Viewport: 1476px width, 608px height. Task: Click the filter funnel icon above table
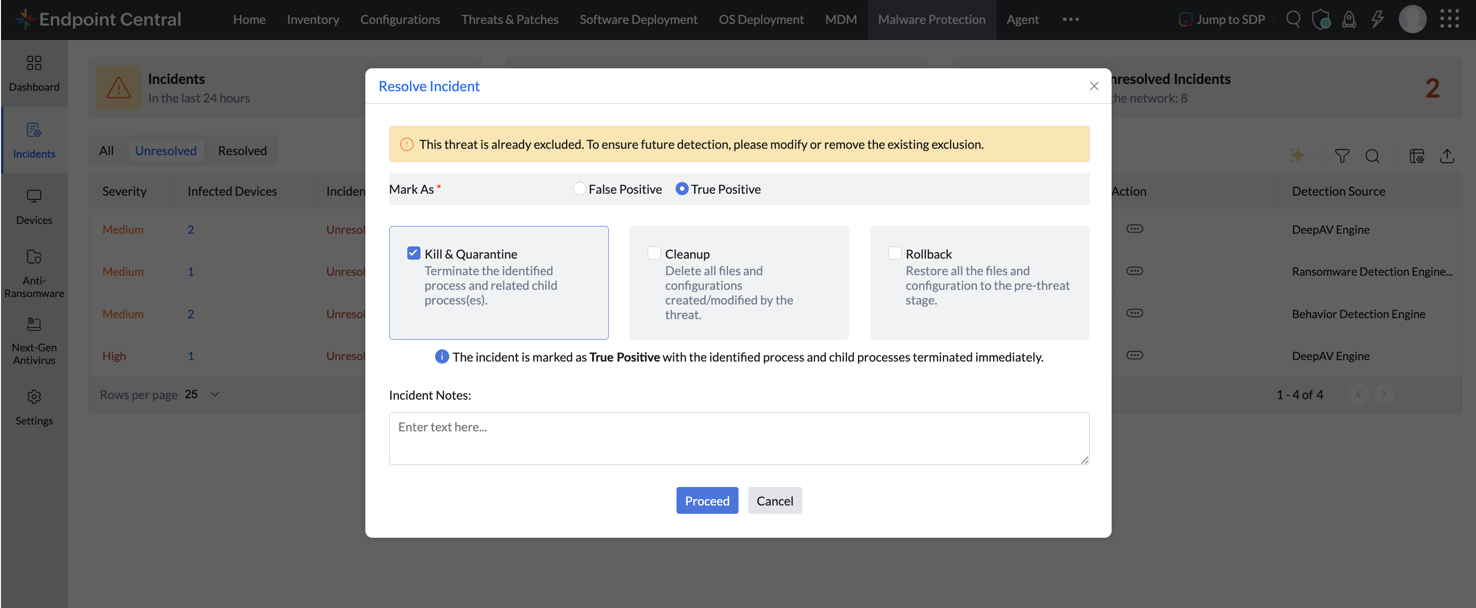pos(1342,156)
